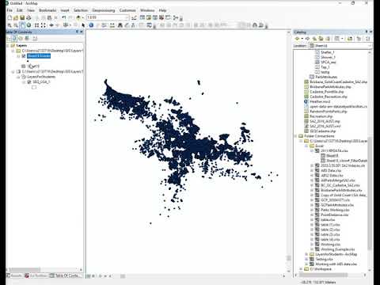The height and width of the screenshot is (285, 380).
Task: Open the Geoprocessing menu
Action: pos(104,10)
